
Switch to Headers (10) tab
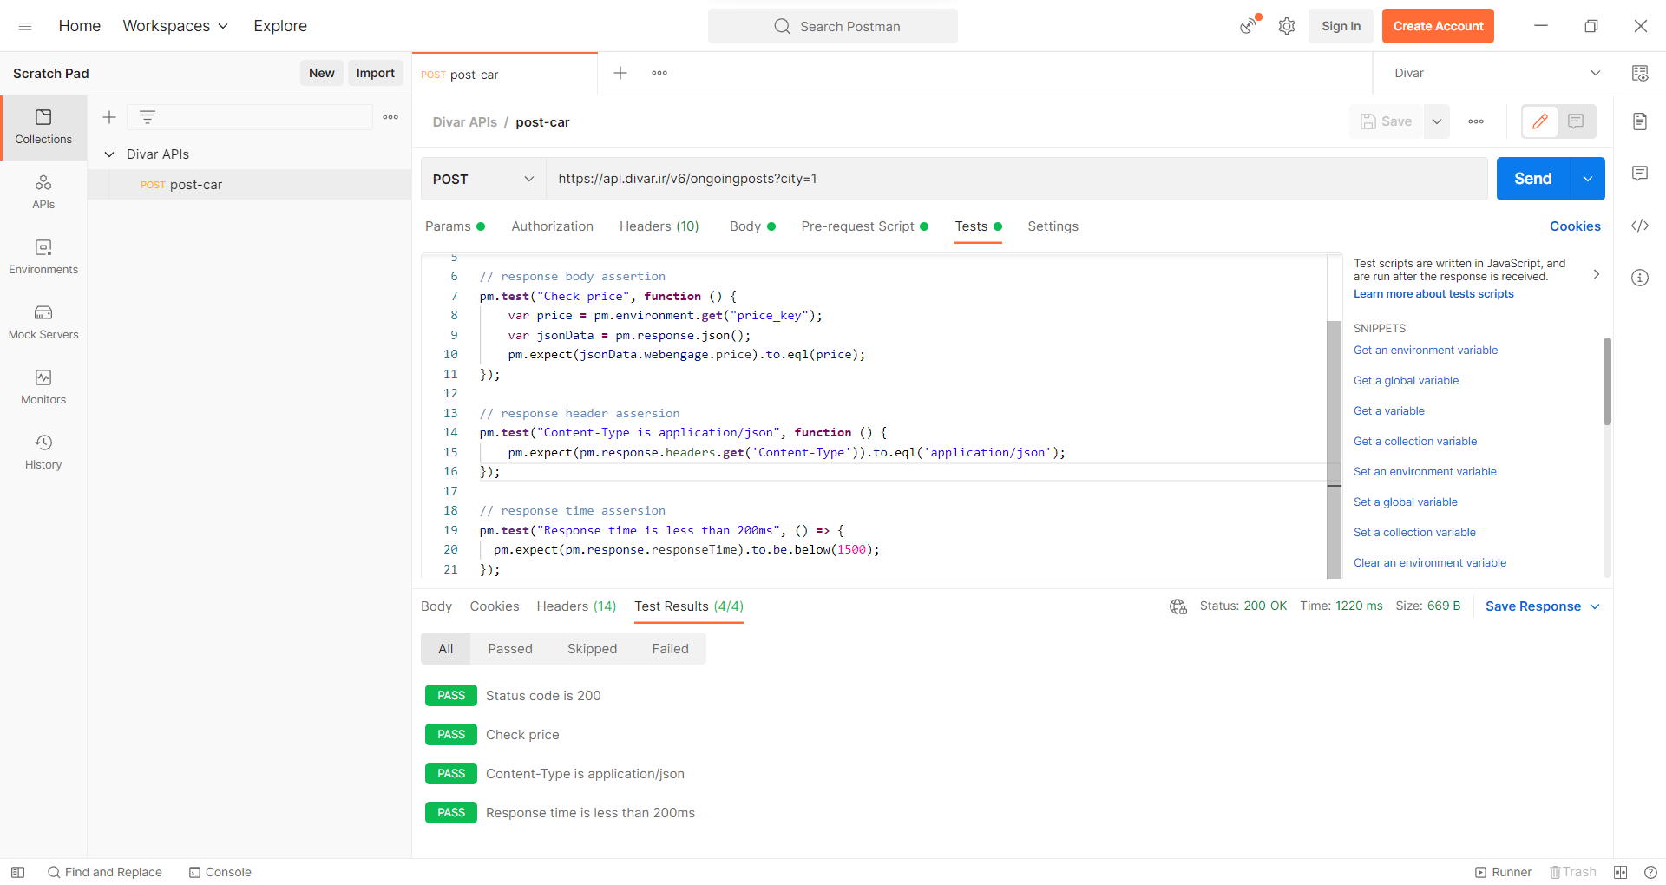[659, 226]
